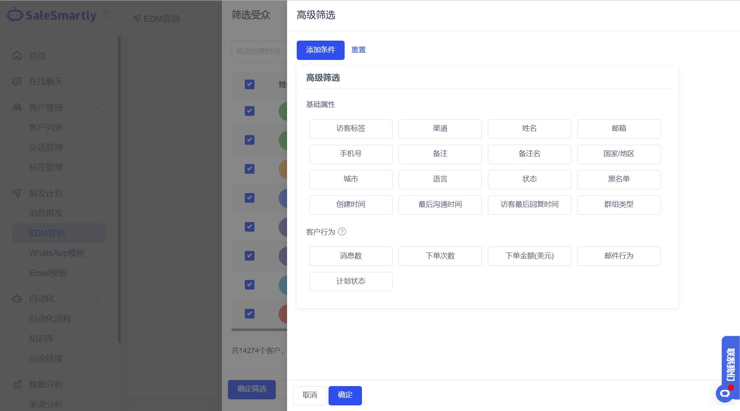Select the 姓名 filter condition

[529, 129]
